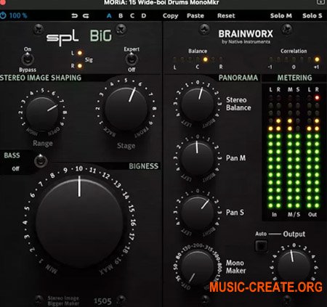Screen dimensions: 327x307
Task: Select preset slot C
Action: [132, 16]
